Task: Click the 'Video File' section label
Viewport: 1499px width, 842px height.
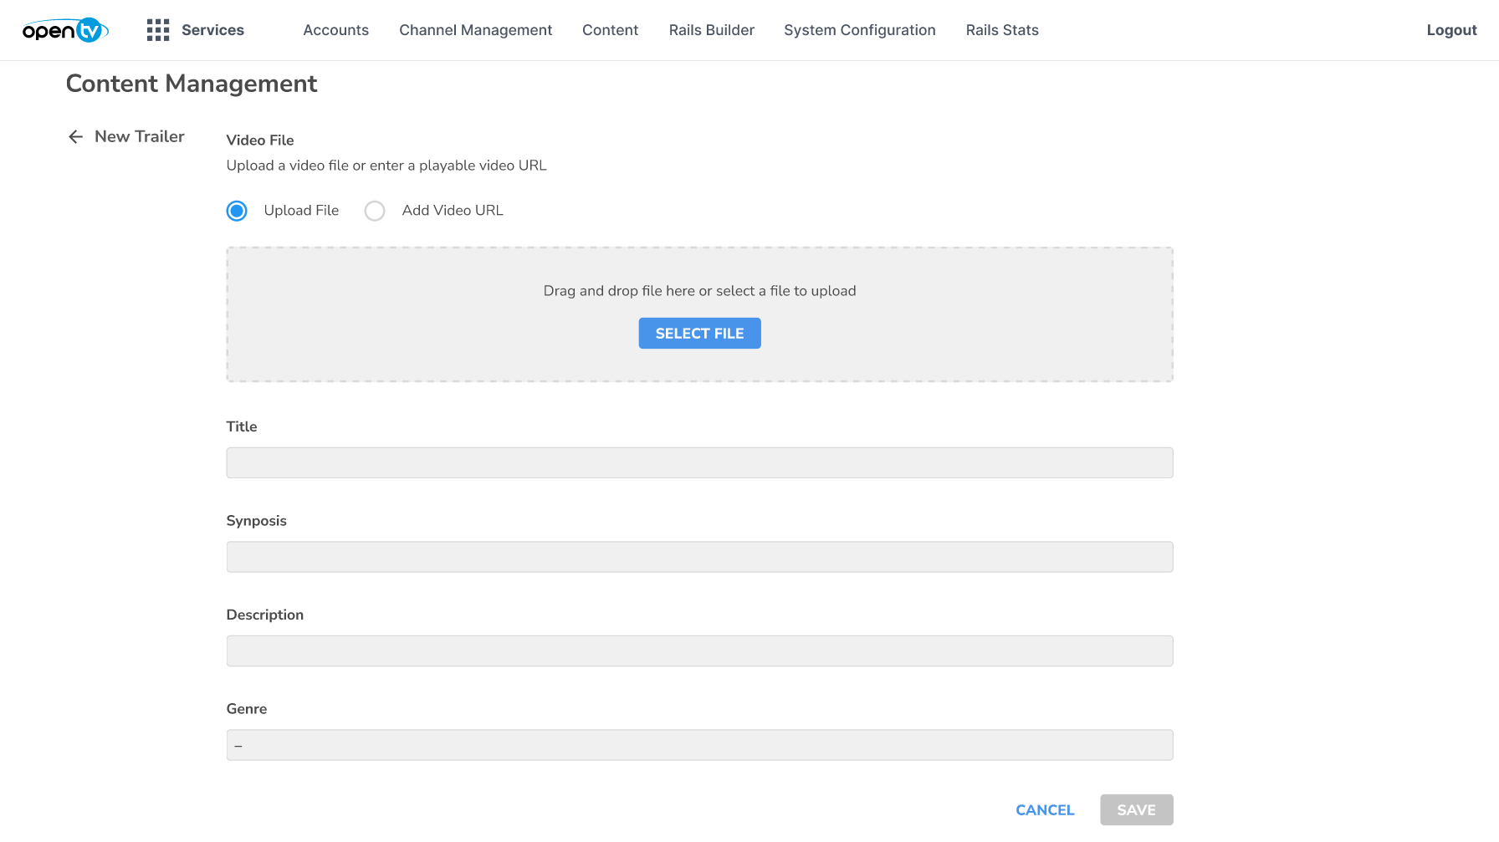Action: click(x=260, y=140)
